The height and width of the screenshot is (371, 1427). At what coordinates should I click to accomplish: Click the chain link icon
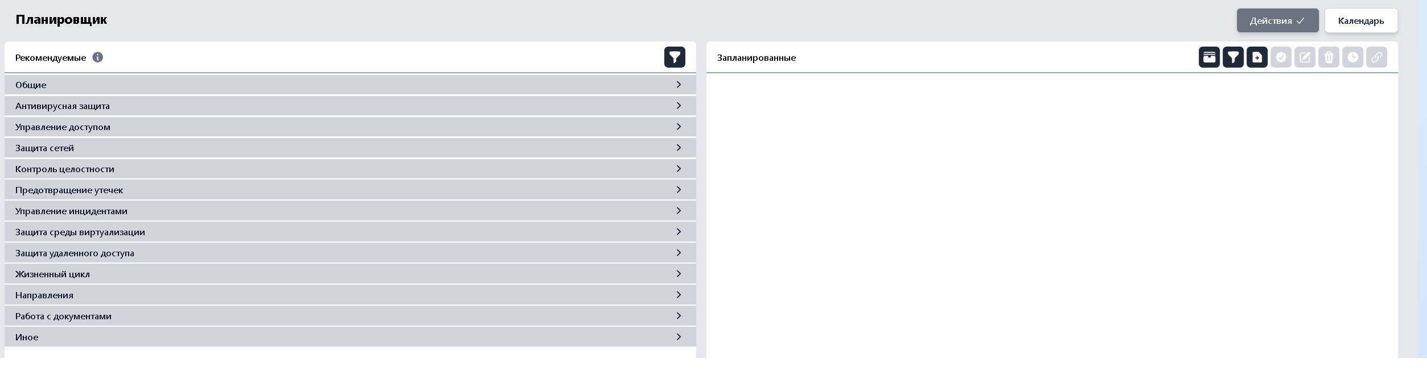1376,57
